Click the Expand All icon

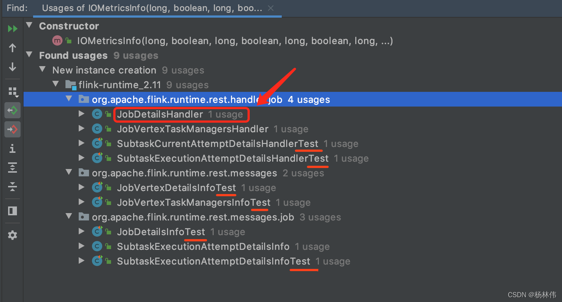[x=13, y=168]
